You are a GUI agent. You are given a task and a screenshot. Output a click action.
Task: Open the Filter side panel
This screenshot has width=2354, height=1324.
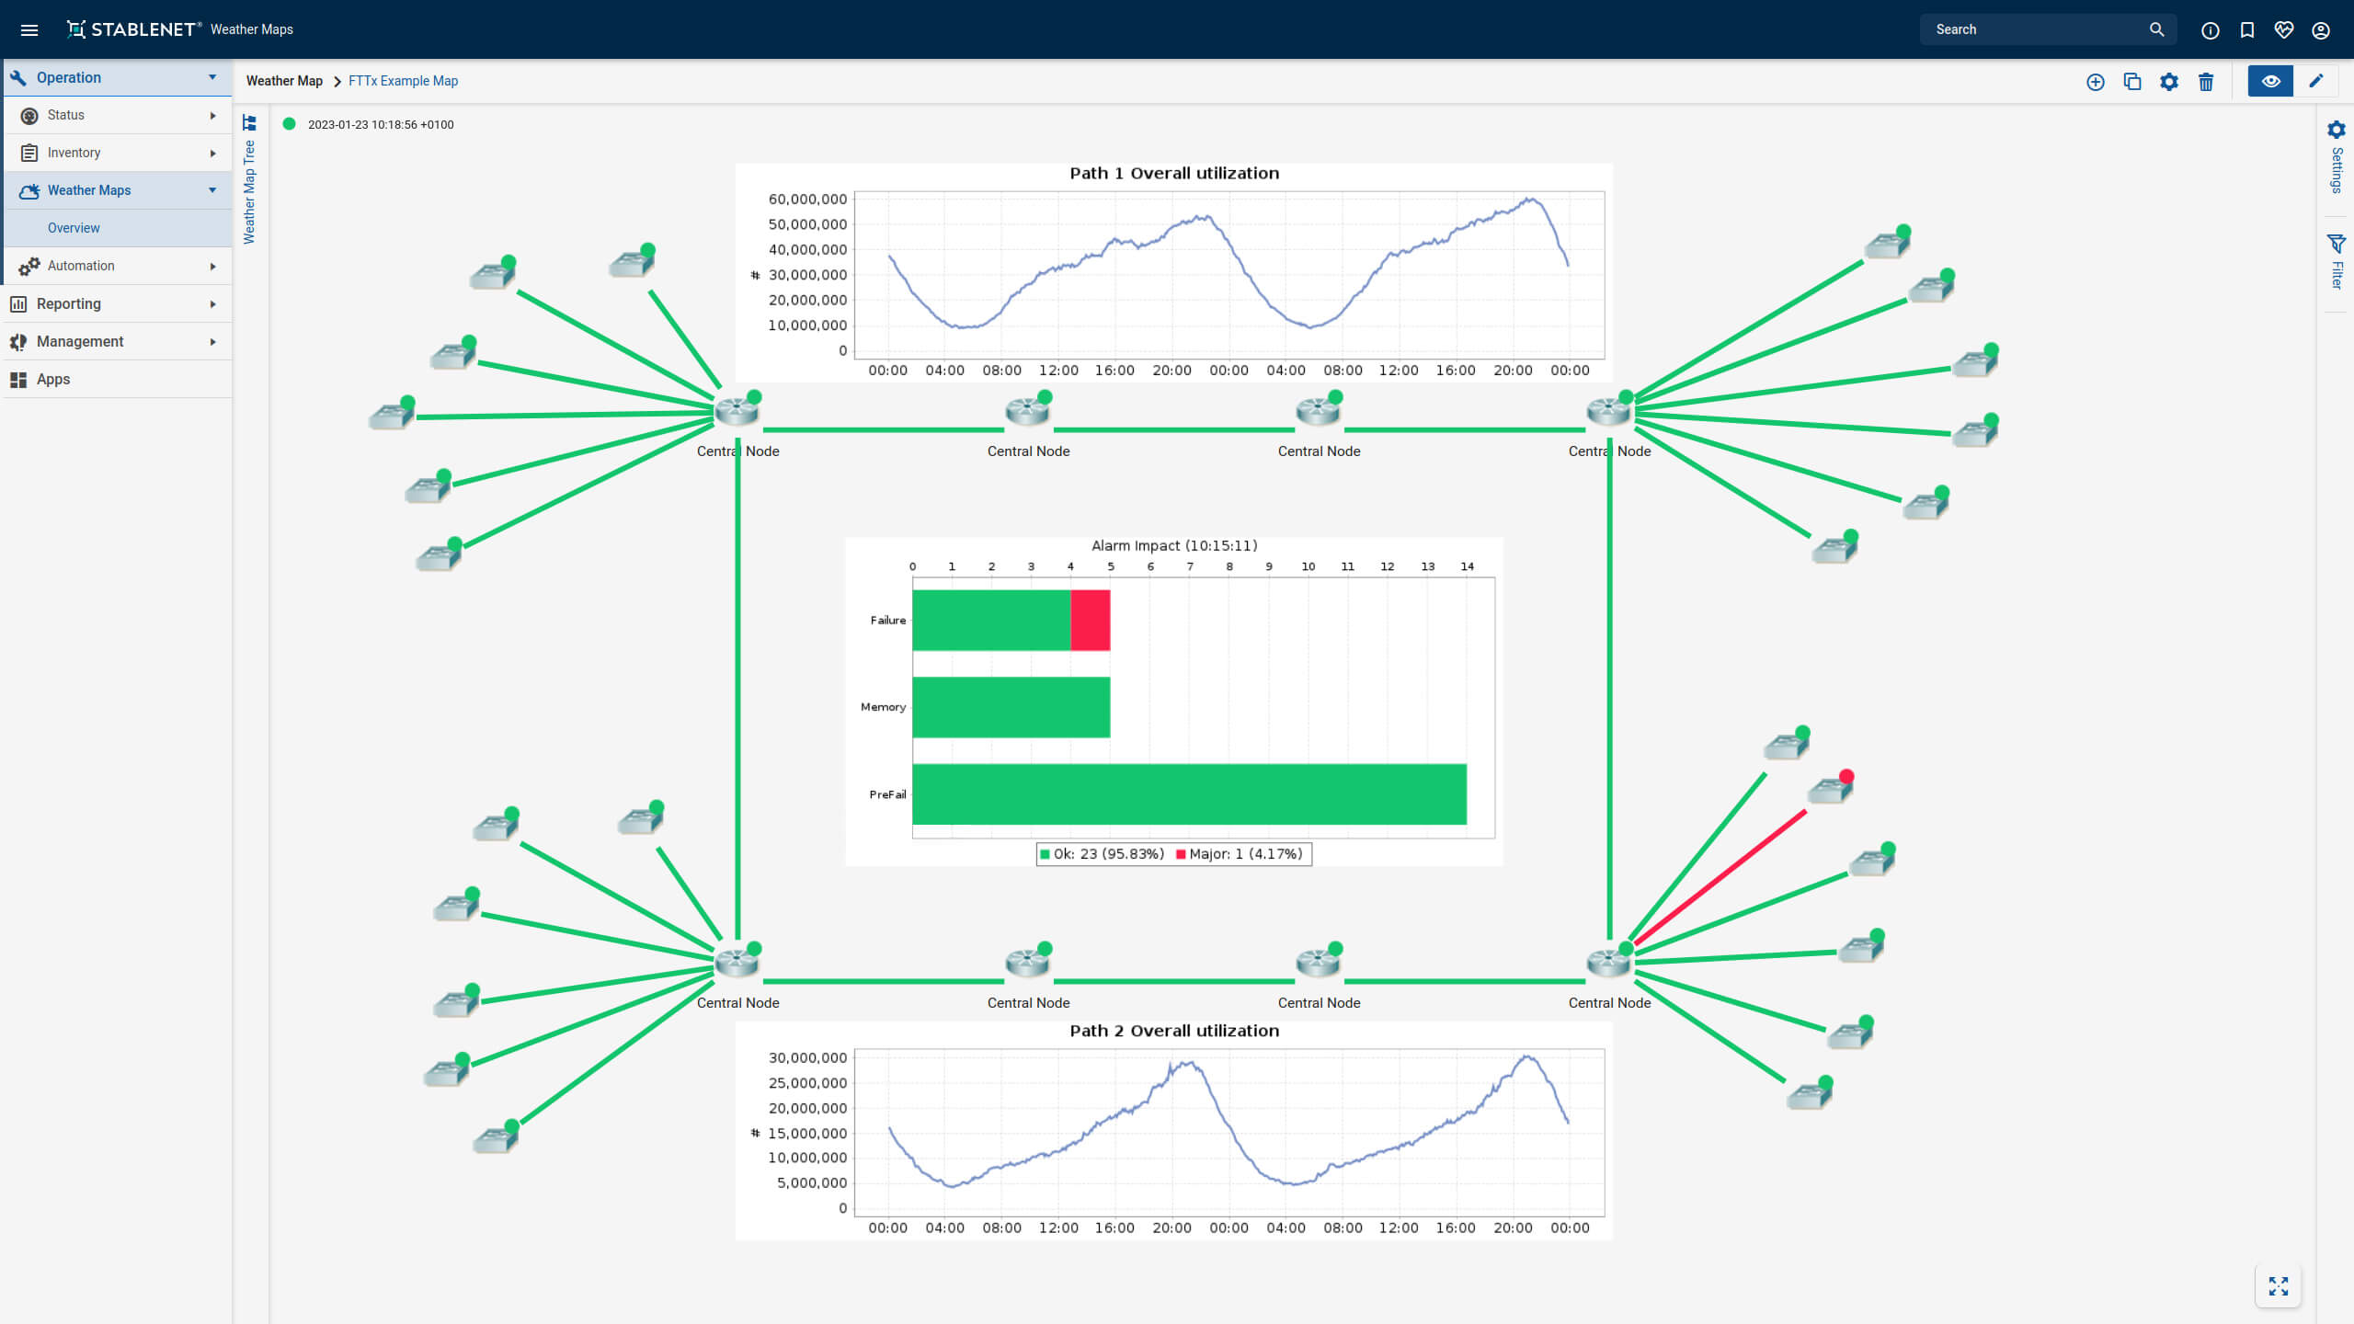click(x=2337, y=262)
